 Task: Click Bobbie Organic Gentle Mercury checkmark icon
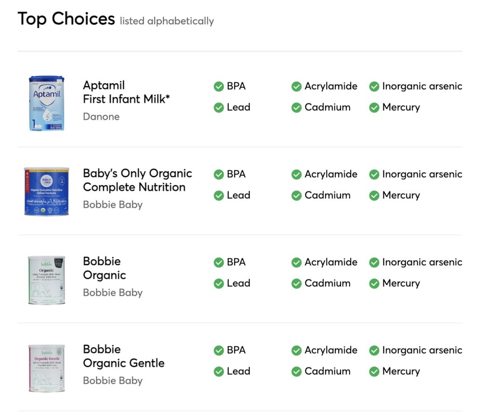click(374, 371)
